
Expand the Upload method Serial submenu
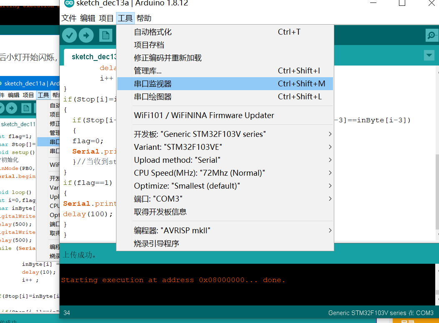click(225, 160)
